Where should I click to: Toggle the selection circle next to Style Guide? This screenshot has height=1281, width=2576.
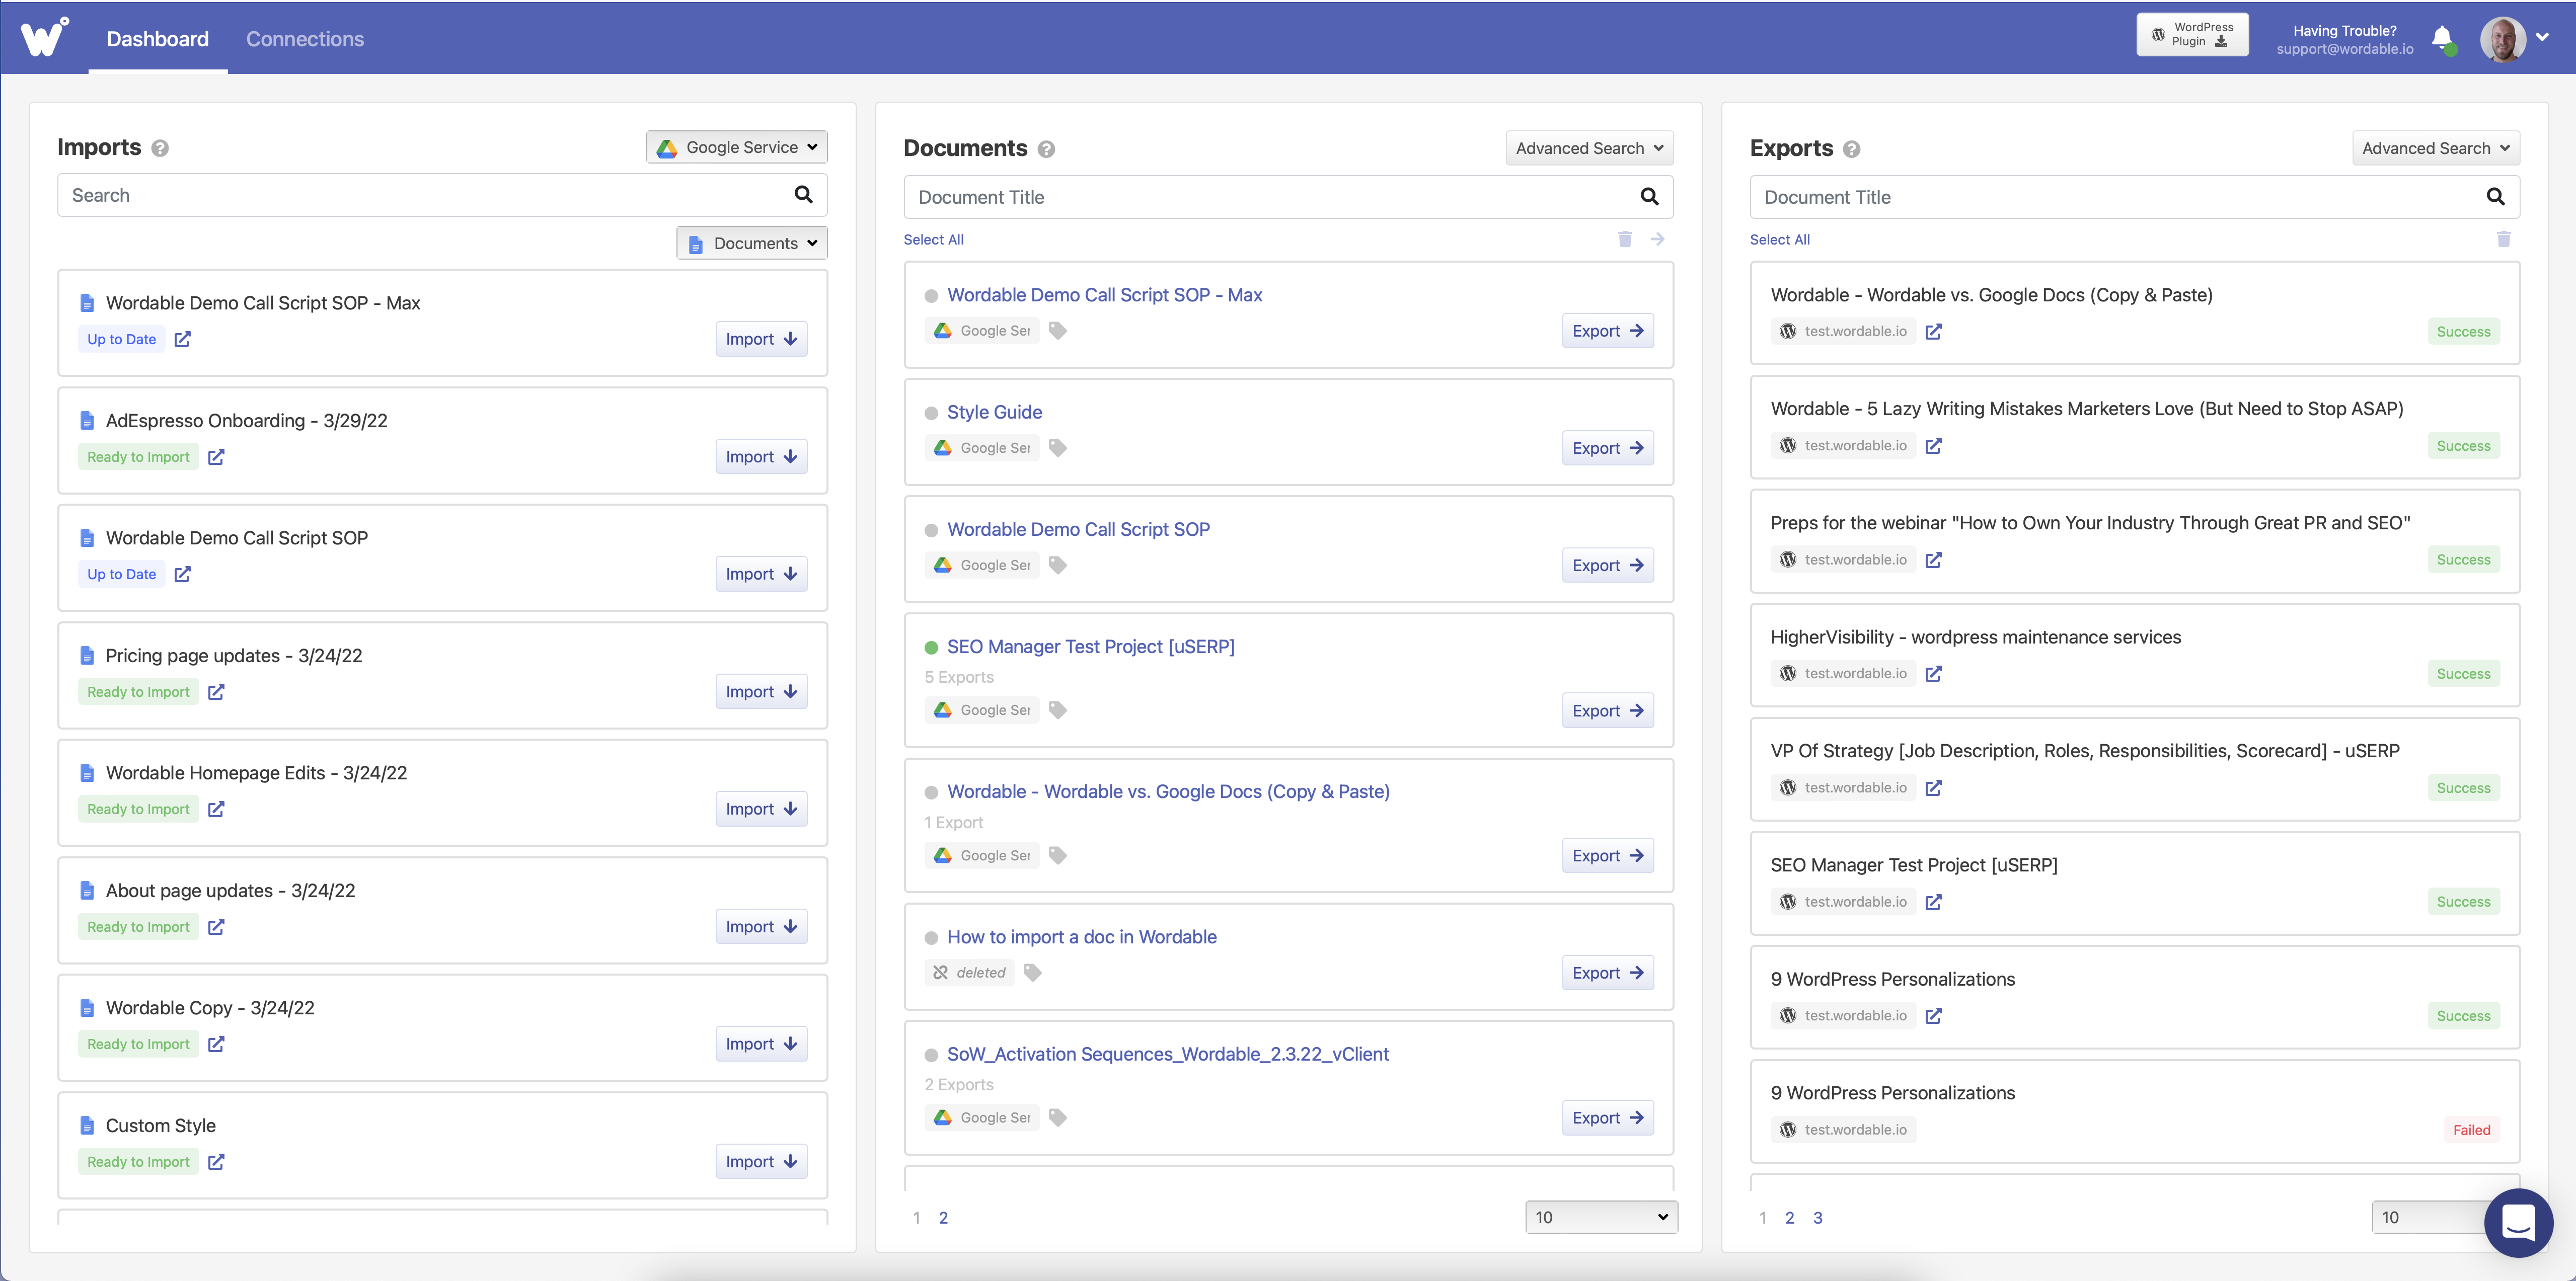tap(931, 412)
